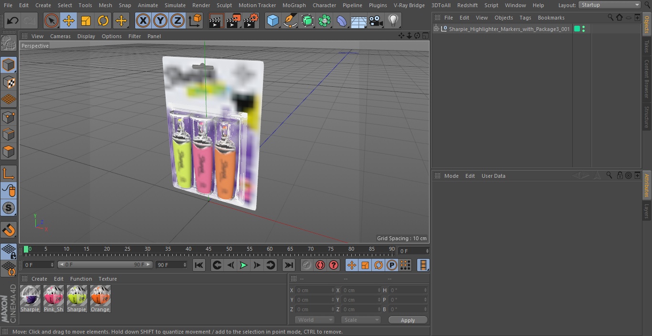Image resolution: width=652 pixels, height=336 pixels.
Task: Open viewport Cameras menu
Action: [x=60, y=36]
